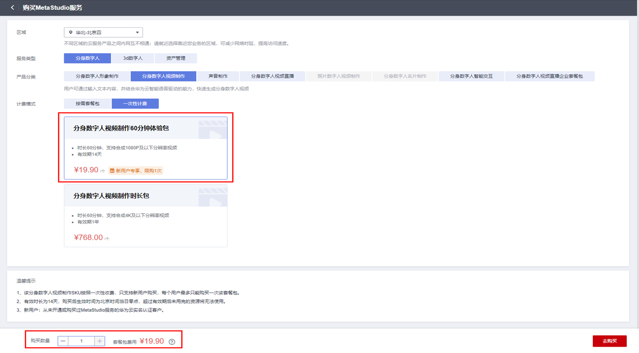Set billing mode to 按需套餐包
Image resolution: width=639 pixels, height=353 pixels.
click(x=87, y=104)
